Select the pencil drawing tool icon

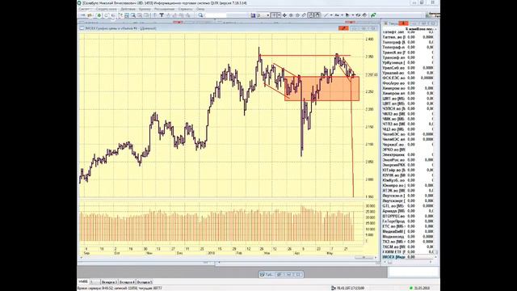pos(304,15)
